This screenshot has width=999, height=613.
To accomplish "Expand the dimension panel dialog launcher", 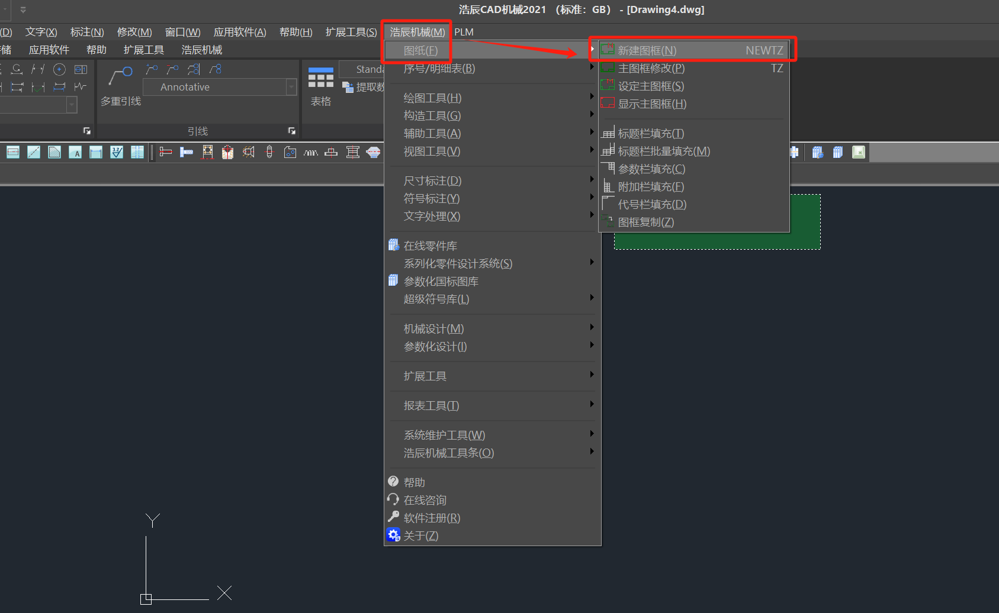I will coord(87,131).
